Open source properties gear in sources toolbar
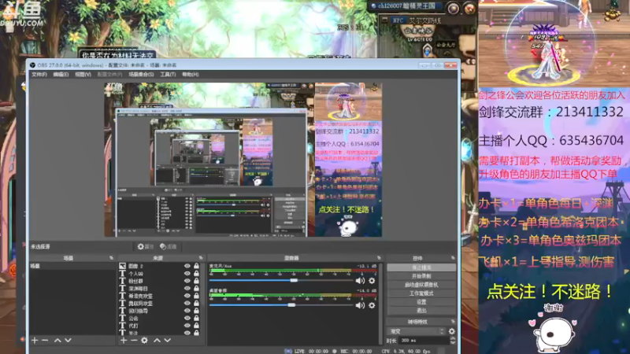Viewport: 630px width, 354px height. pos(144,341)
